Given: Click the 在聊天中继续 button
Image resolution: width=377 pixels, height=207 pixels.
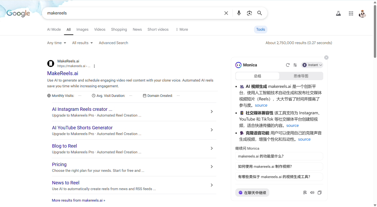Looking at the screenshot, I should click(252, 193).
